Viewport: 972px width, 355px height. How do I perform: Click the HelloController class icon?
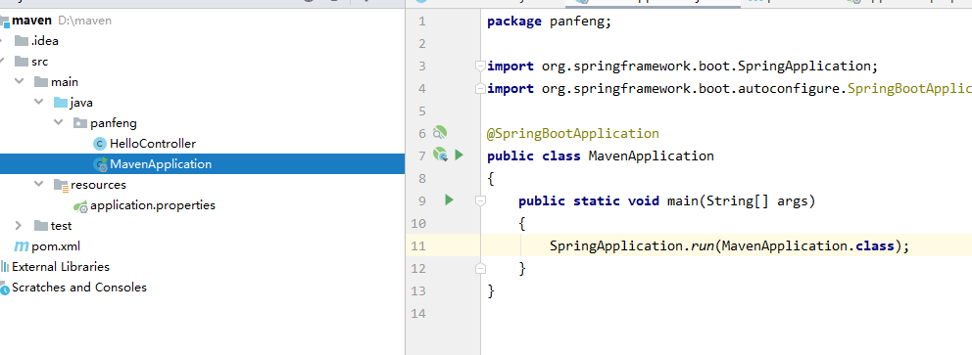point(99,144)
